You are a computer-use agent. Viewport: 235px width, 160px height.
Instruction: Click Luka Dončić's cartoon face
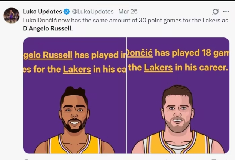pyautogui.click(x=178, y=112)
